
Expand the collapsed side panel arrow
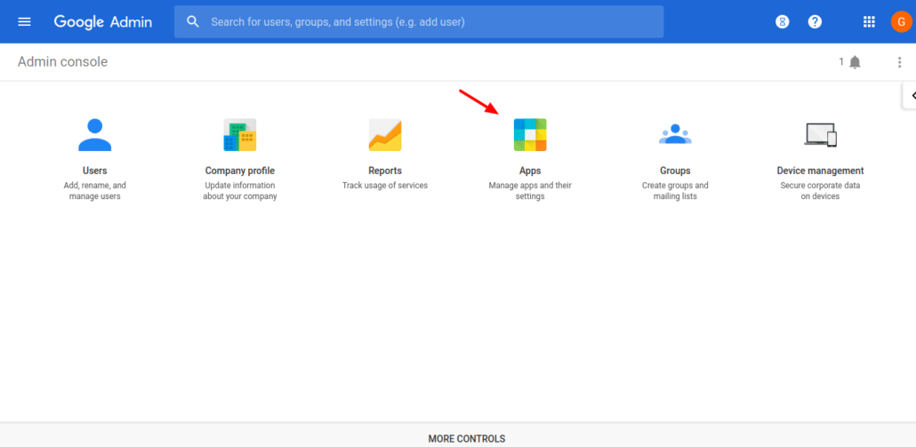tap(910, 96)
